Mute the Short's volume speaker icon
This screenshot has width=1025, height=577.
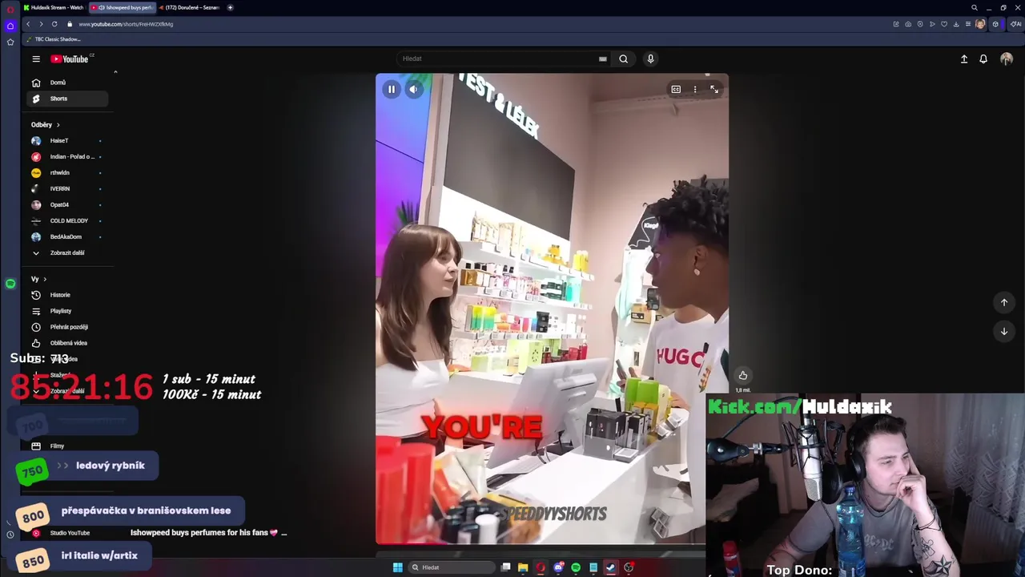tap(413, 89)
